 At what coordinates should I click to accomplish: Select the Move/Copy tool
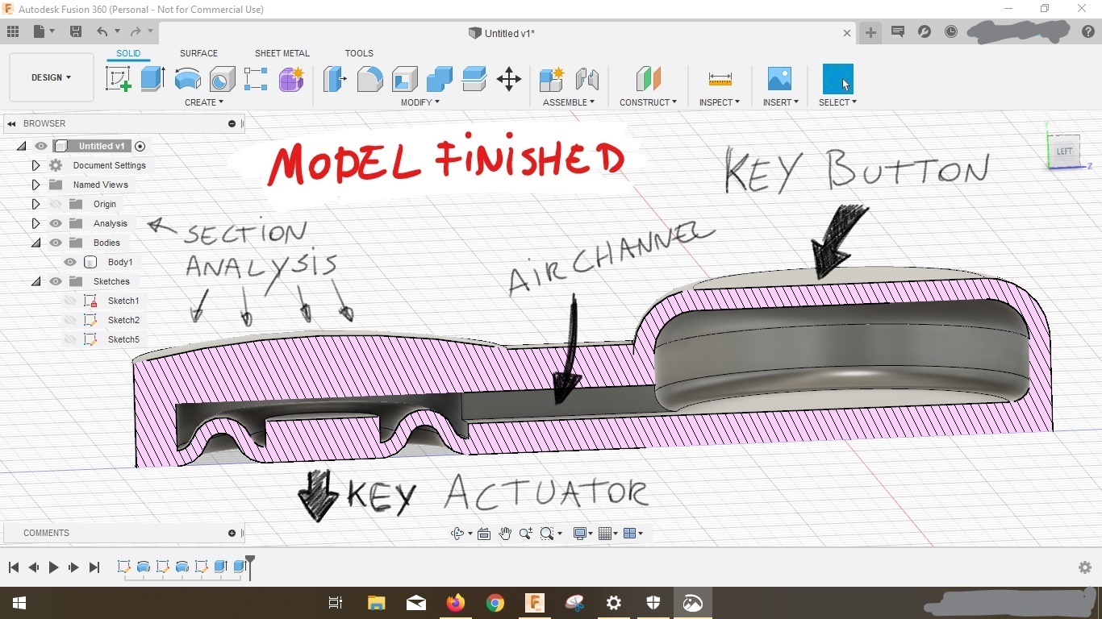tap(509, 79)
